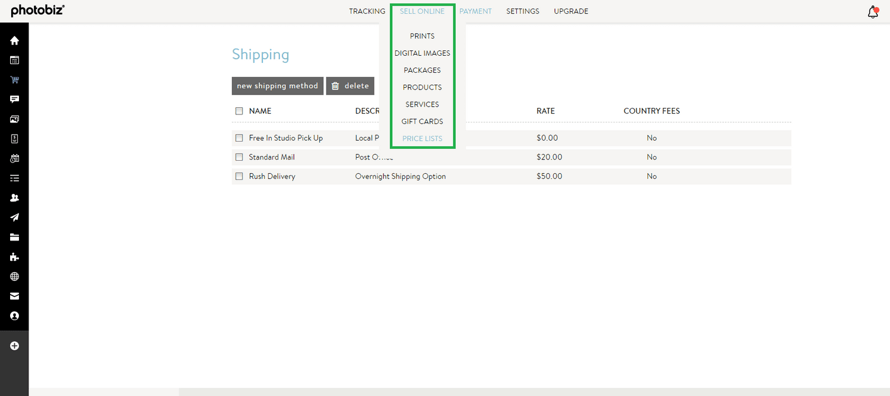Image resolution: width=890 pixels, height=396 pixels.
Task: Open the Standard Mail shipping method
Action: [272, 157]
